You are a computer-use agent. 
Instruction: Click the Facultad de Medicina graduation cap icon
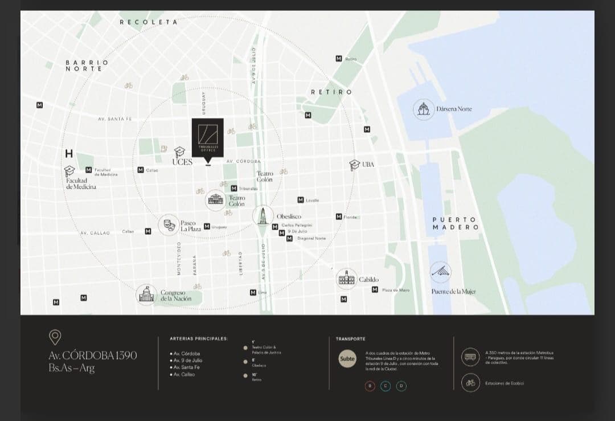(69, 170)
